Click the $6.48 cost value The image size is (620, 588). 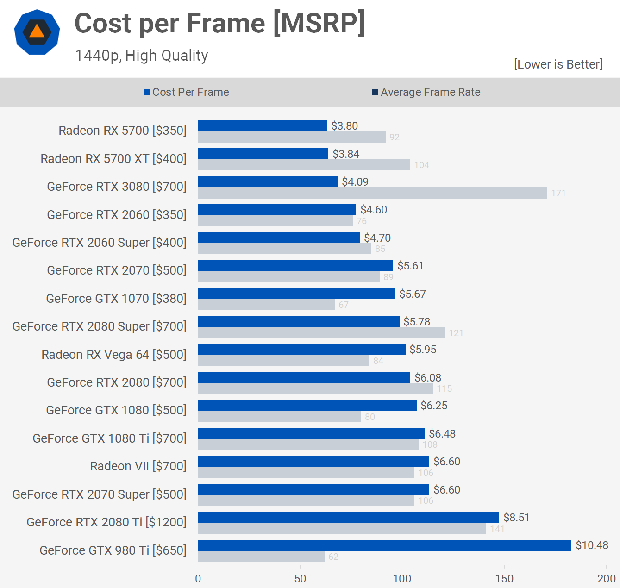(x=442, y=434)
